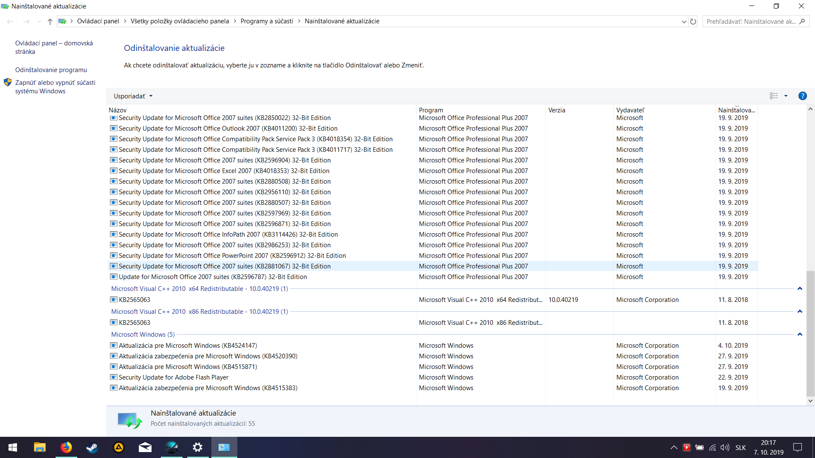815x458 pixels.
Task: Click the refresh icon in address bar
Action: (693, 22)
